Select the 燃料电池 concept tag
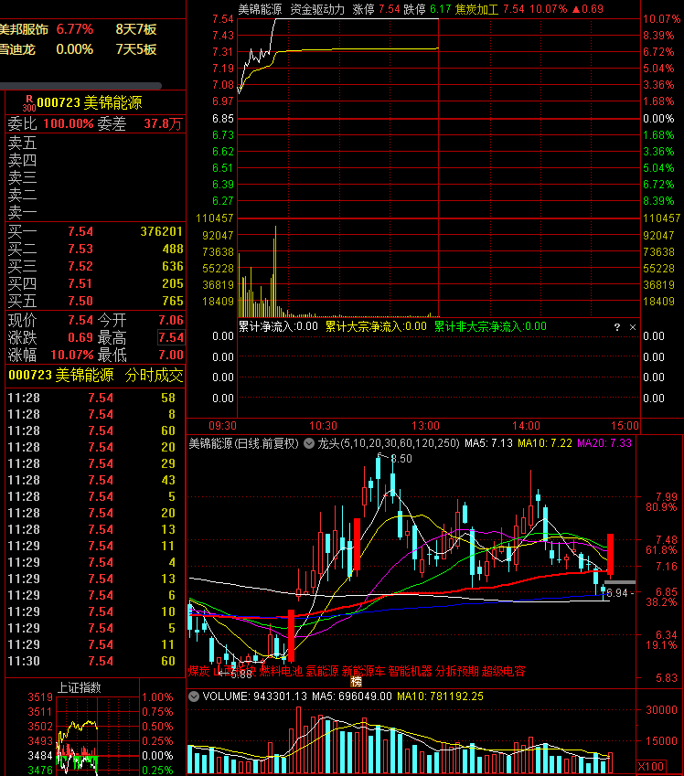 coord(281,671)
